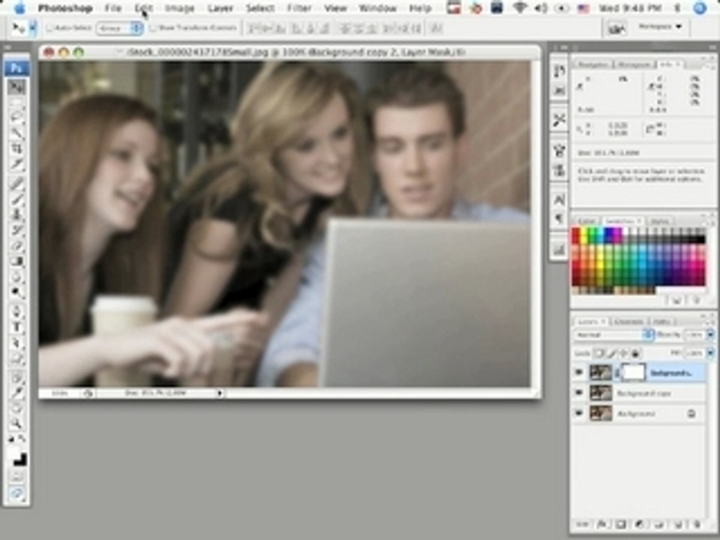Open the Workspace dropdown
The image size is (720, 540).
click(x=659, y=27)
